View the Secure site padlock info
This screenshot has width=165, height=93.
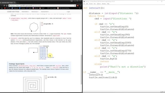tap(12, 6)
